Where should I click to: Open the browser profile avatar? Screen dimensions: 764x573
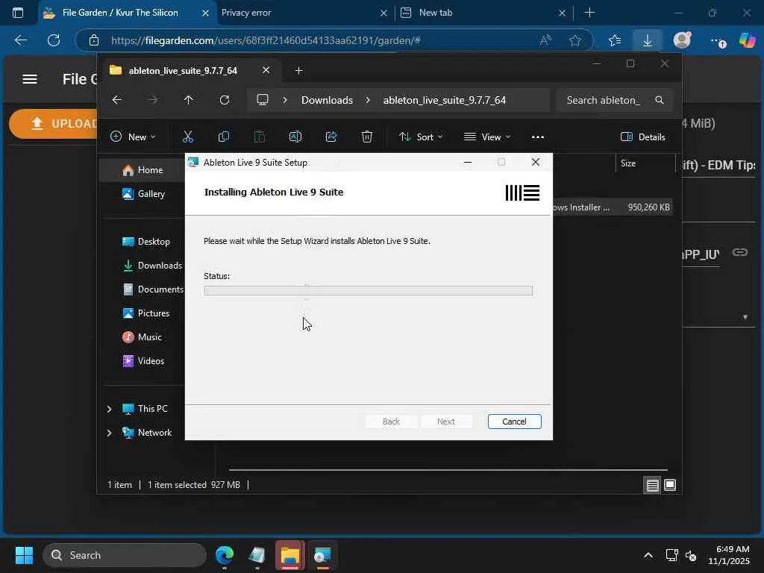click(x=682, y=40)
